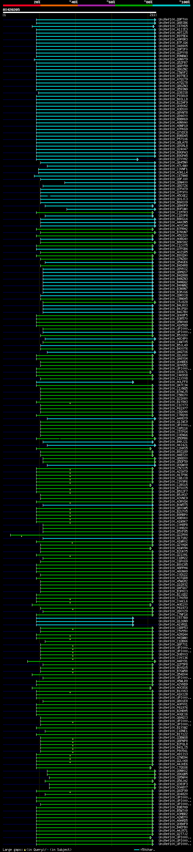Click the cyan ~100% identity legend segment
This screenshot has height=852, width=193.
(x=171, y=5)
